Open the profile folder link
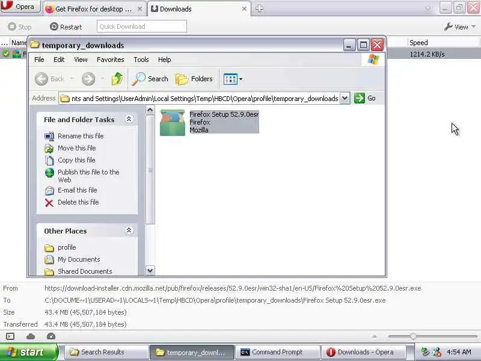The width and height of the screenshot is (481, 361). 67,247
